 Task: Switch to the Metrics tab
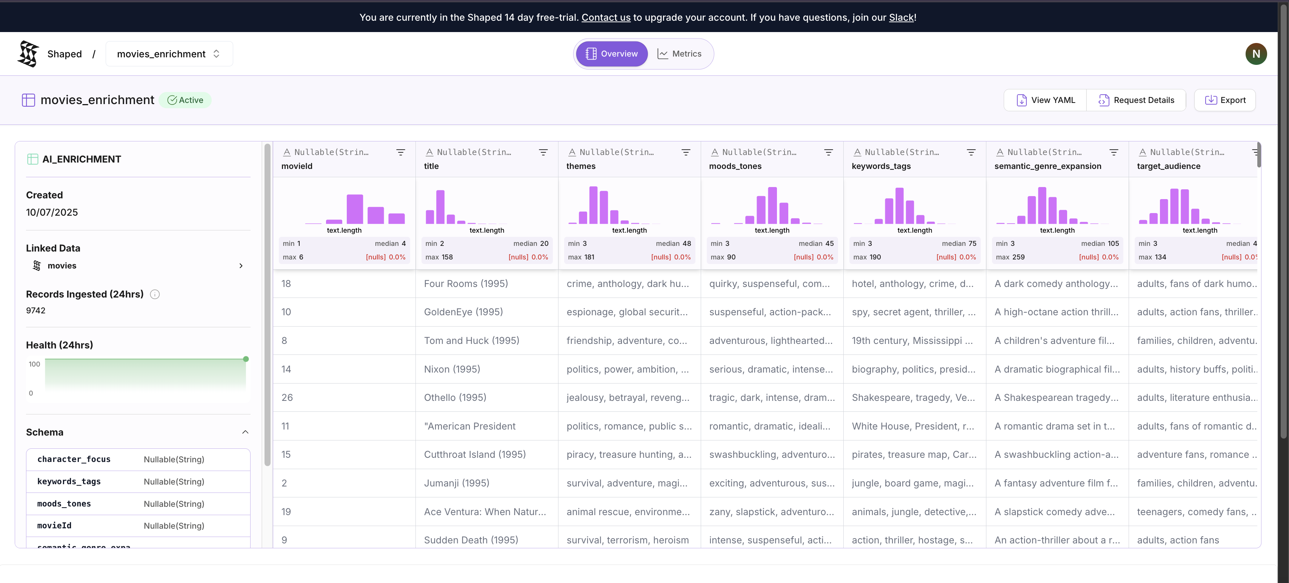click(679, 54)
